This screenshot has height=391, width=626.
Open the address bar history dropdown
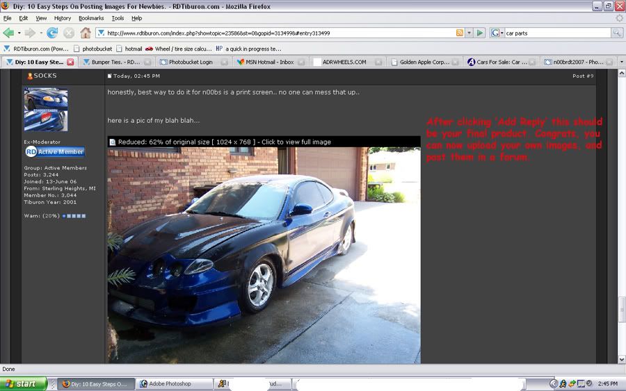point(469,33)
